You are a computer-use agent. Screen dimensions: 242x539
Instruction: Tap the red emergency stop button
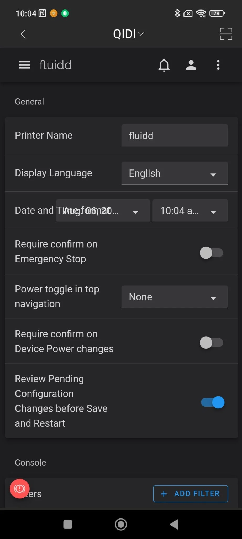click(20, 489)
